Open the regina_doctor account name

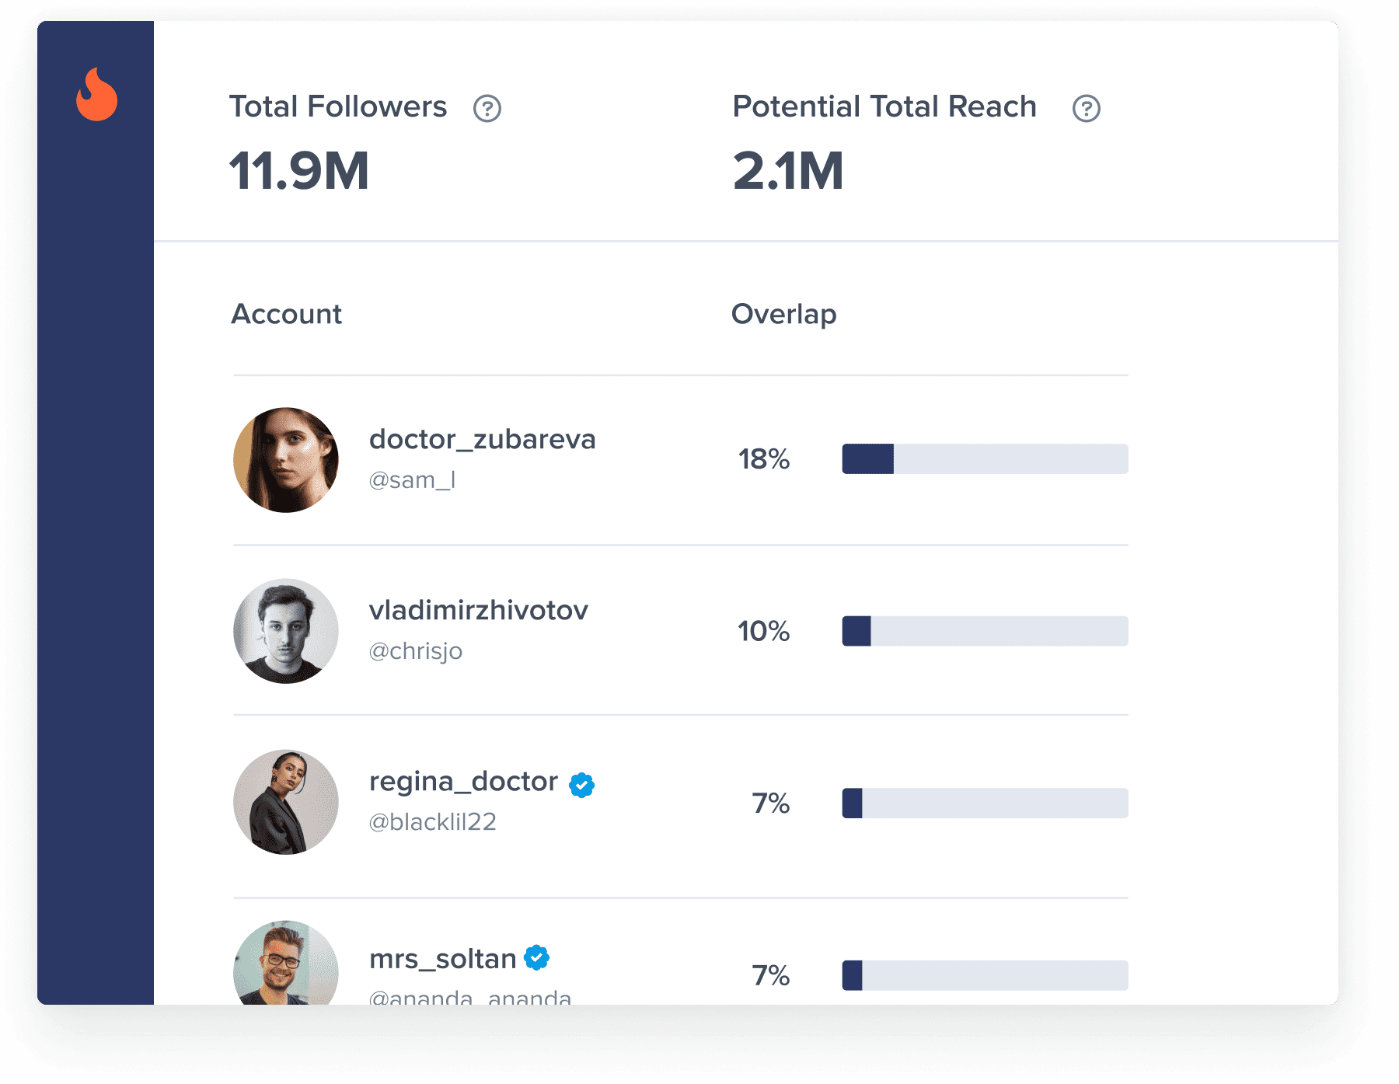[x=463, y=782]
